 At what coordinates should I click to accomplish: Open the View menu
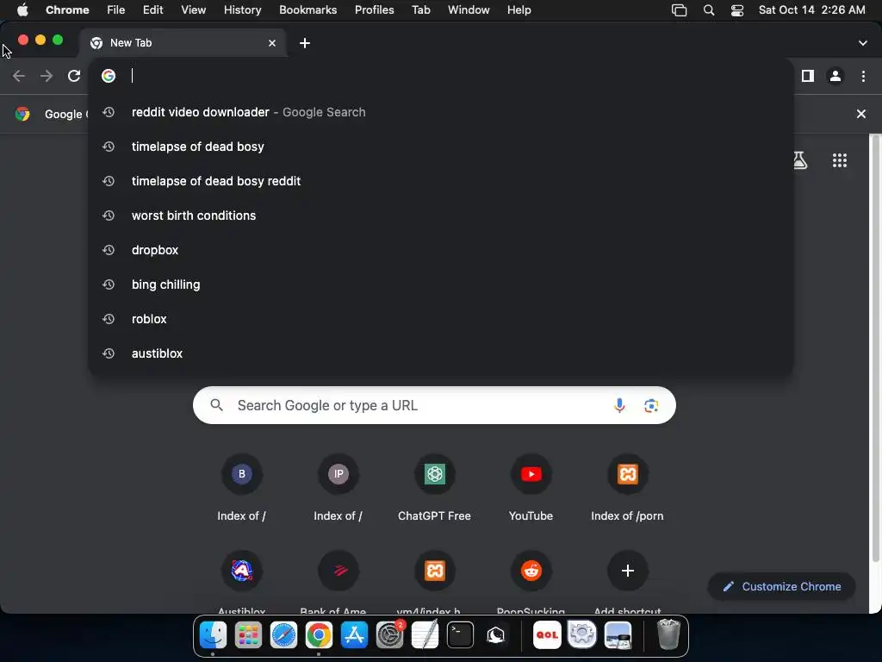[x=194, y=10]
